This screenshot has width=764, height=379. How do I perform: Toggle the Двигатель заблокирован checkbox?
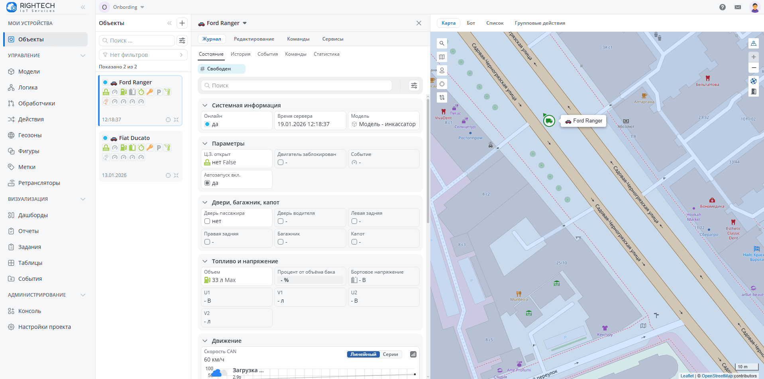click(281, 162)
